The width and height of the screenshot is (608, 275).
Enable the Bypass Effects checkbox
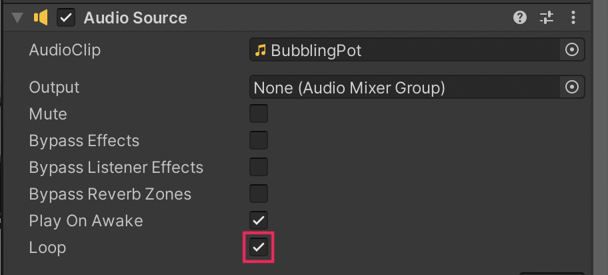pos(259,140)
